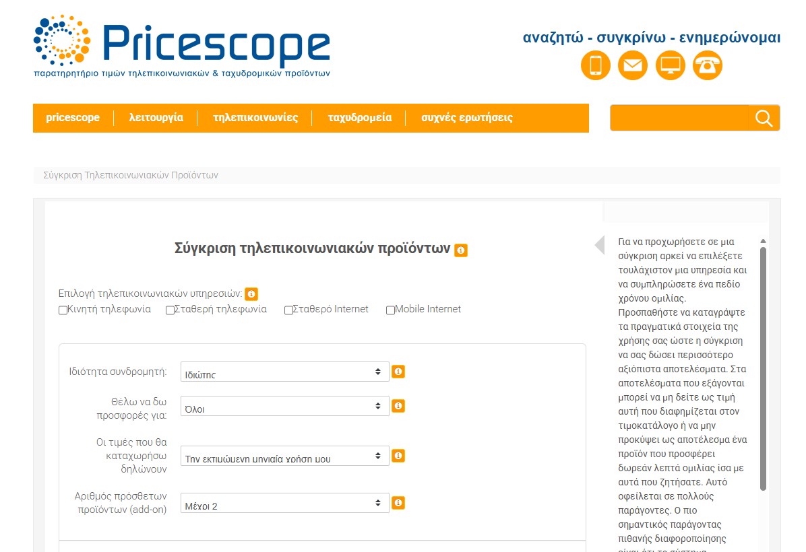Click the envelope mail icon in header
806x552 pixels.
[x=632, y=65]
